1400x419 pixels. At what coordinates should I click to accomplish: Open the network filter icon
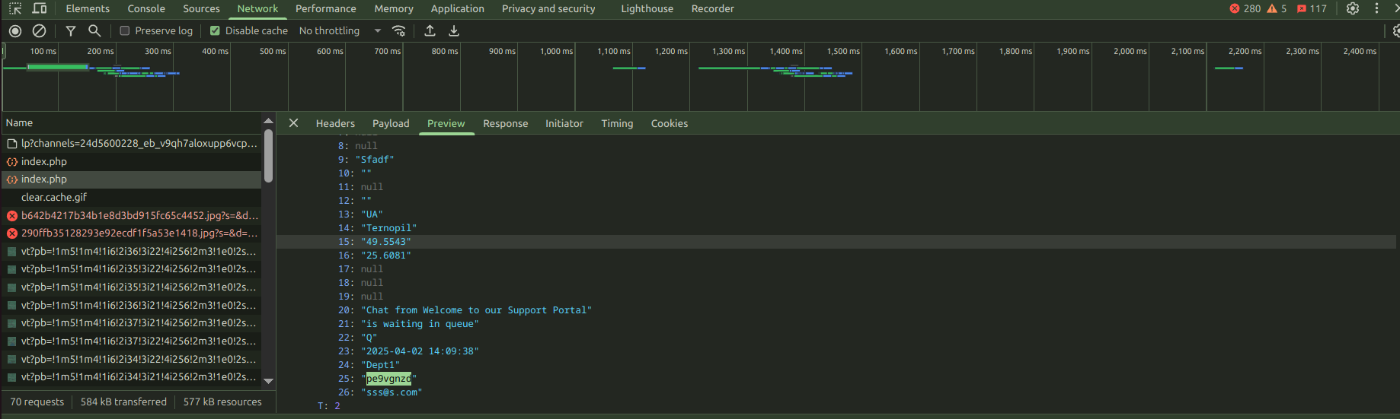71,31
